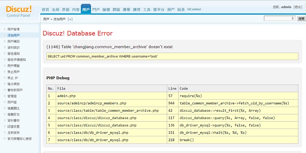Focus the admin search input field
The height and width of the screenshot is (153, 306).
(x=280, y=18)
